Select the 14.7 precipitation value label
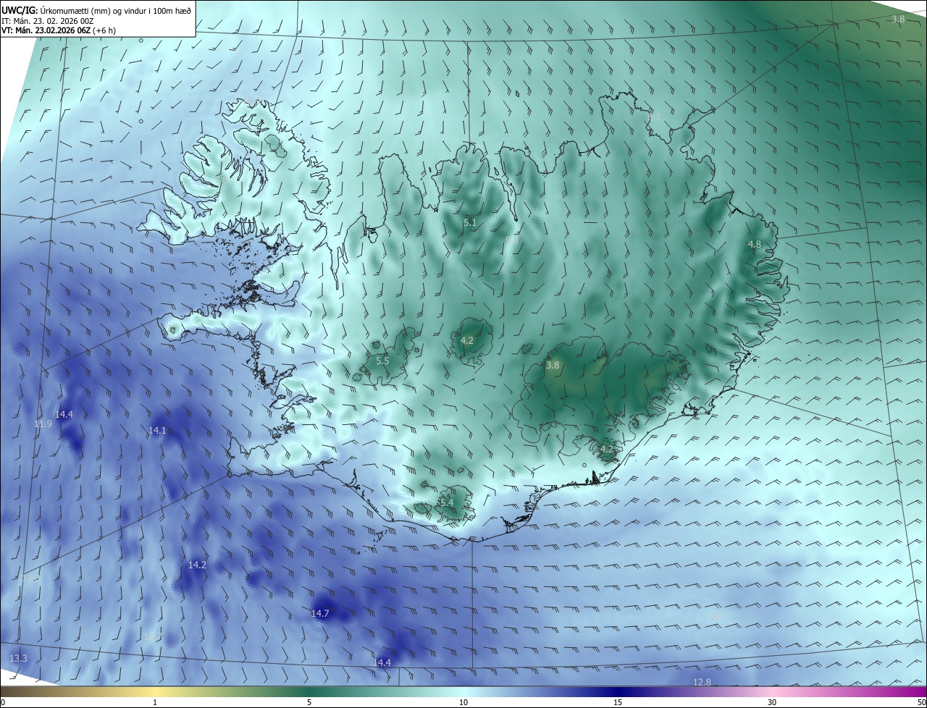 click(320, 613)
